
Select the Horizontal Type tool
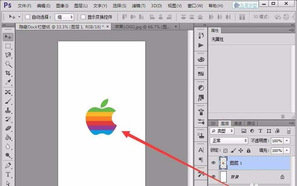tap(8, 175)
